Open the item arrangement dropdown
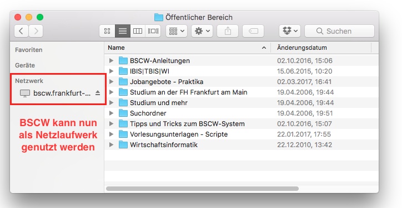This screenshot has height=208, width=402. [177, 31]
